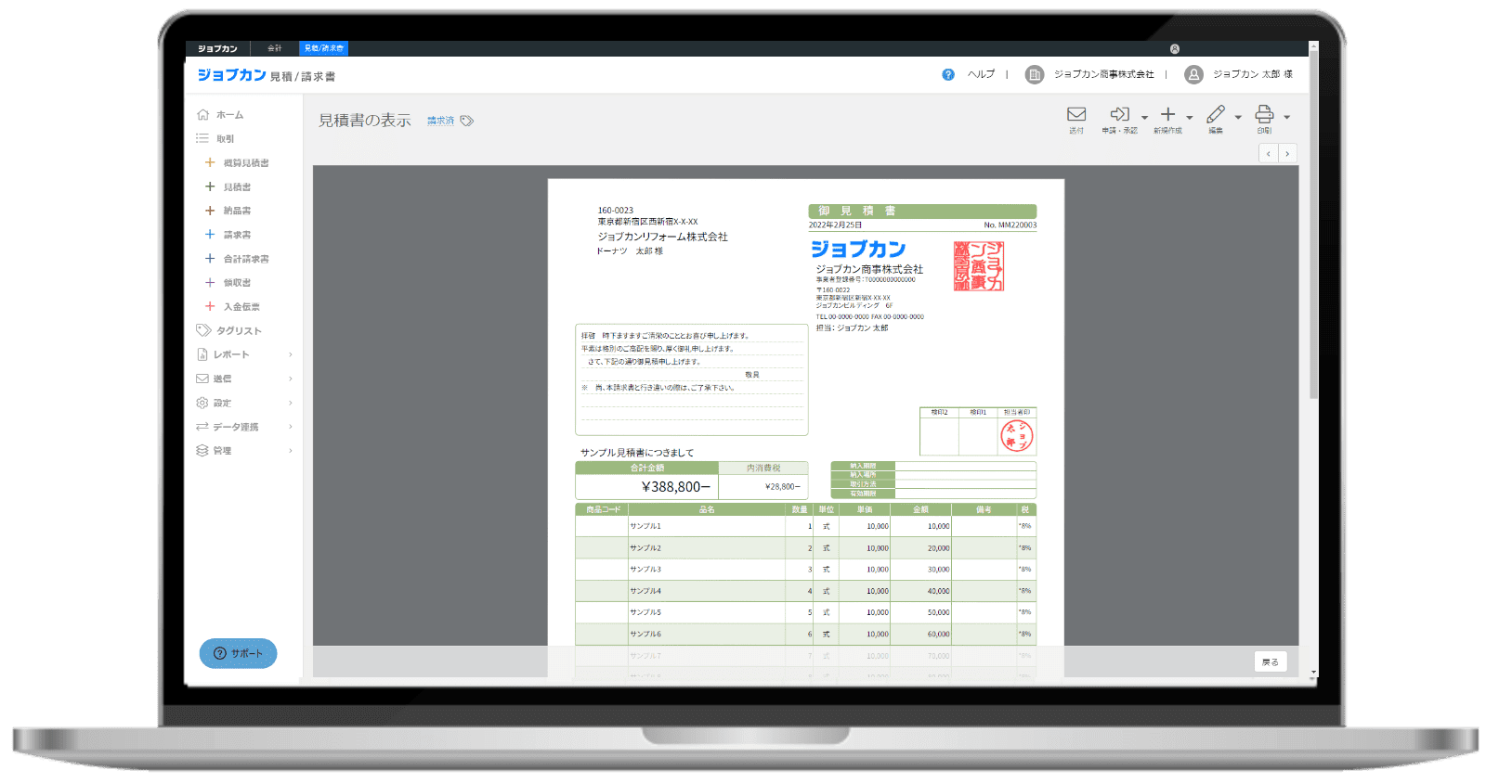The height and width of the screenshot is (783, 1486).
Task: Click the 編集 pencil icon
Action: tap(1216, 115)
